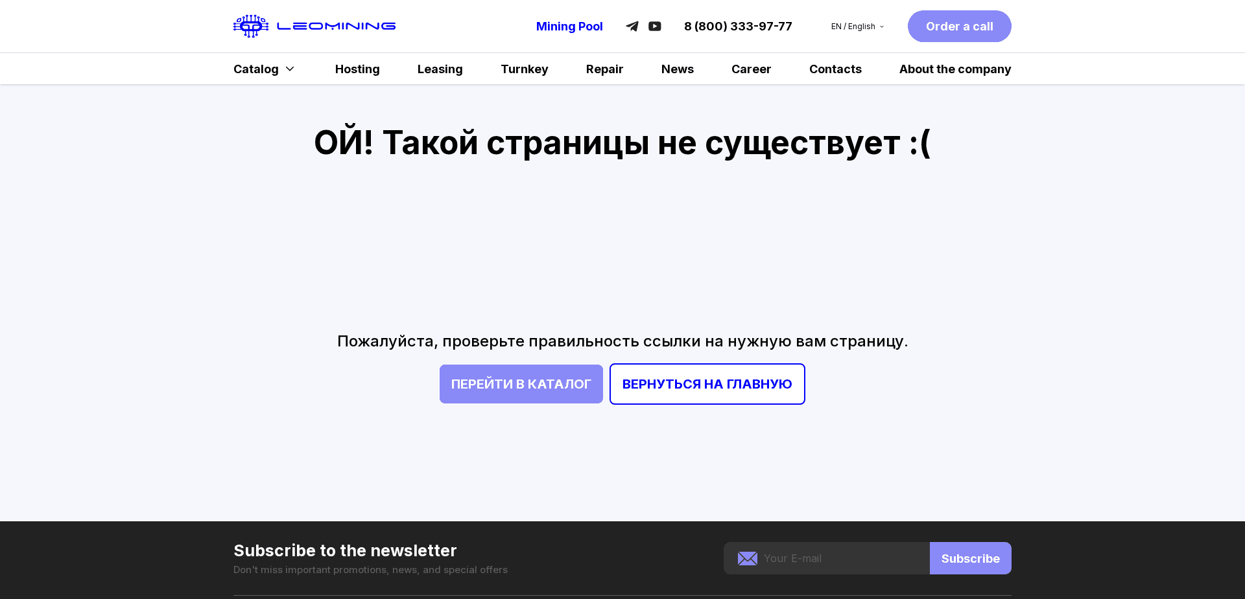1245x599 pixels.
Task: Click ПЕРЕЙТИ В КАТАЛОГ button
Action: click(521, 383)
